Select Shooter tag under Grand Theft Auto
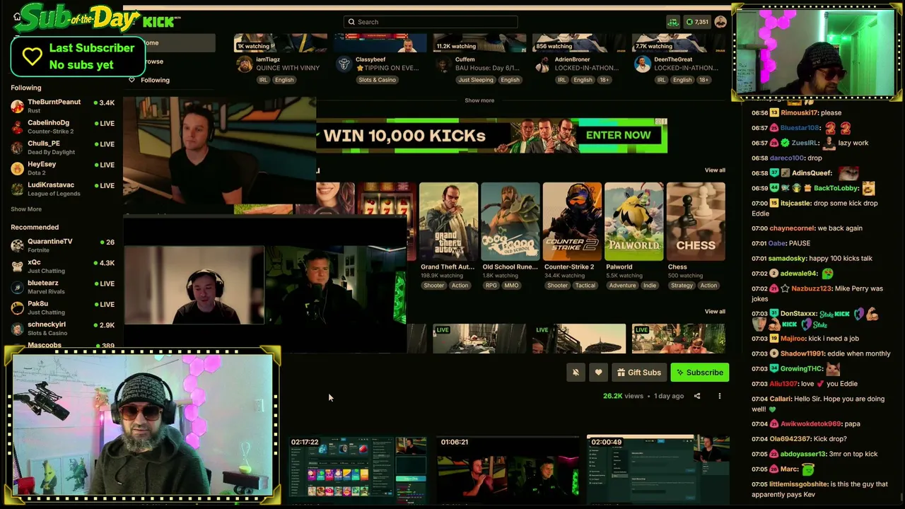 [434, 286]
